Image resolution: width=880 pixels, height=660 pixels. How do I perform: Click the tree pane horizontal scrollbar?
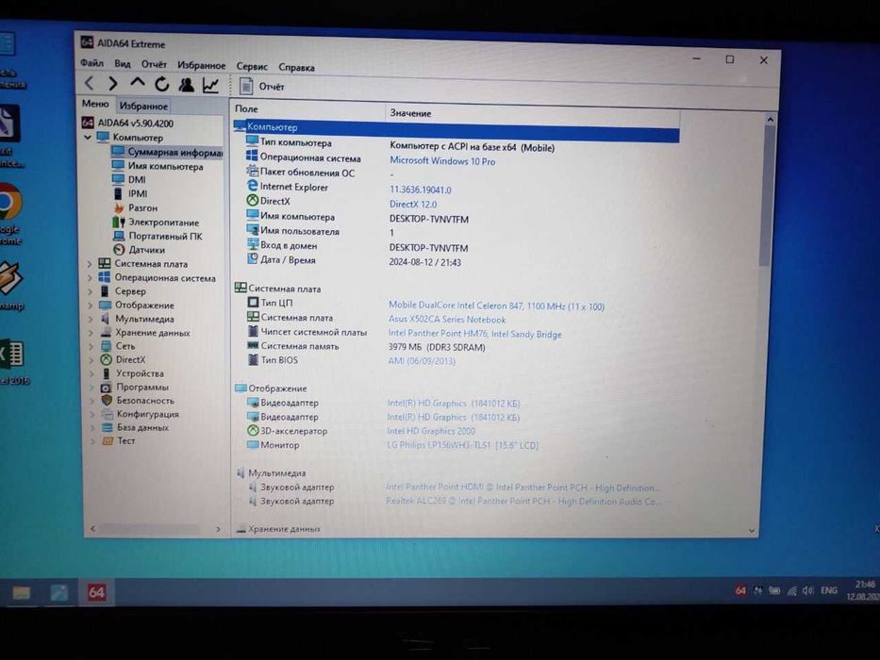tap(149, 529)
